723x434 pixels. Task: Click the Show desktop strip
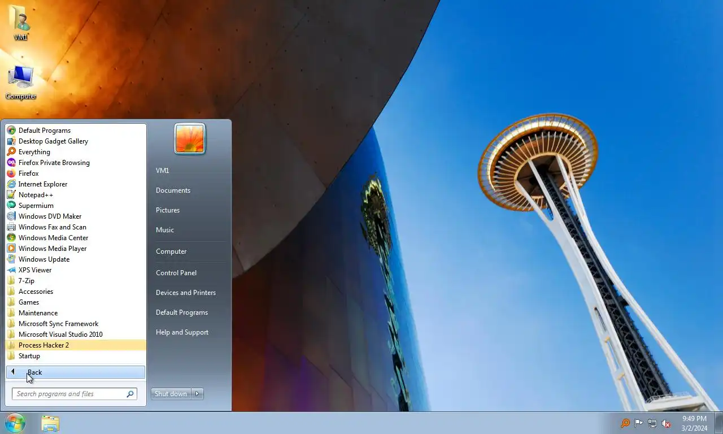pos(718,423)
